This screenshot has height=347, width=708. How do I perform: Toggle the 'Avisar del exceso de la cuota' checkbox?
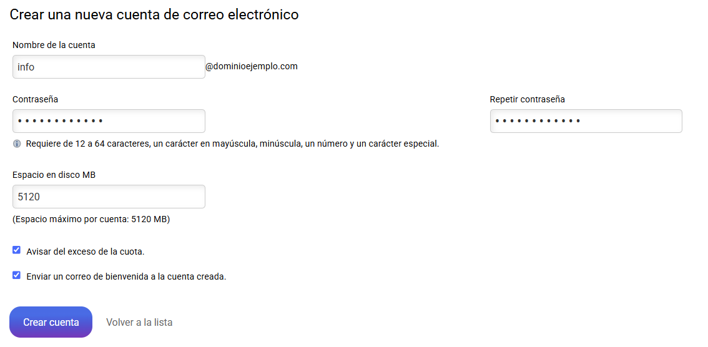pos(17,250)
